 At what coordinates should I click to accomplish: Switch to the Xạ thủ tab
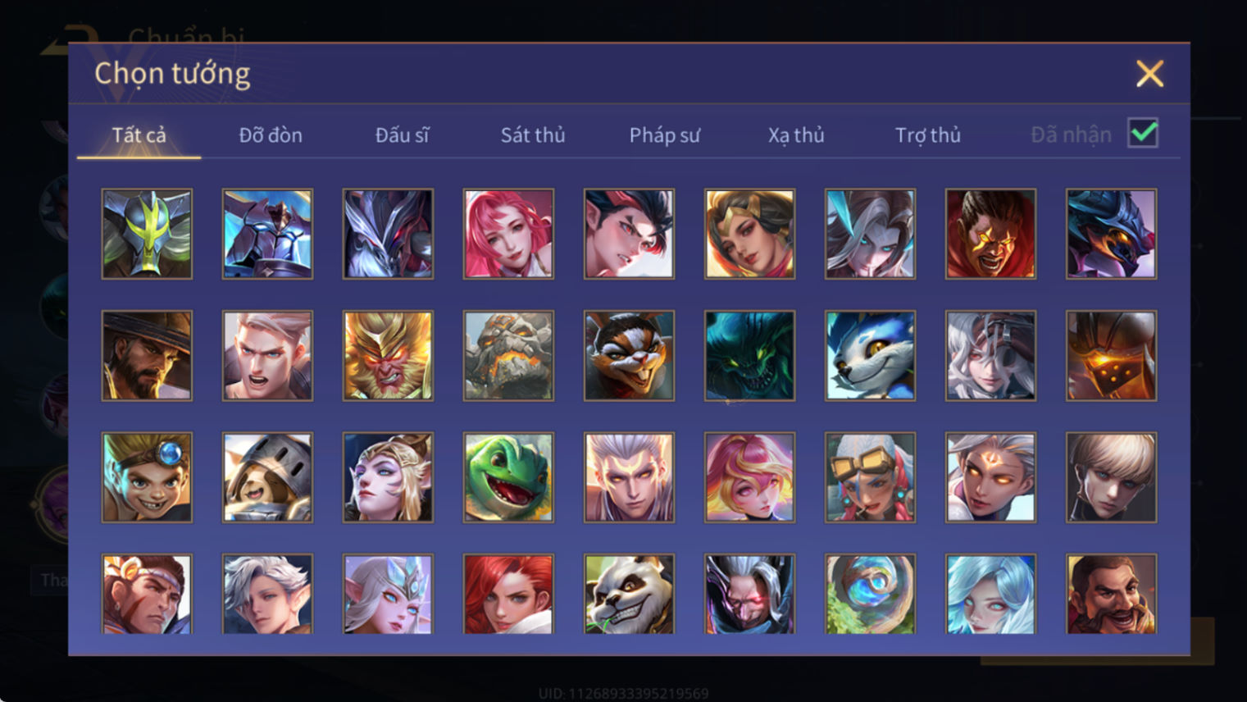(796, 134)
